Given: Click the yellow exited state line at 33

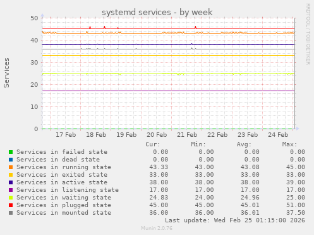Looking at the screenshot, I should point(169,56).
